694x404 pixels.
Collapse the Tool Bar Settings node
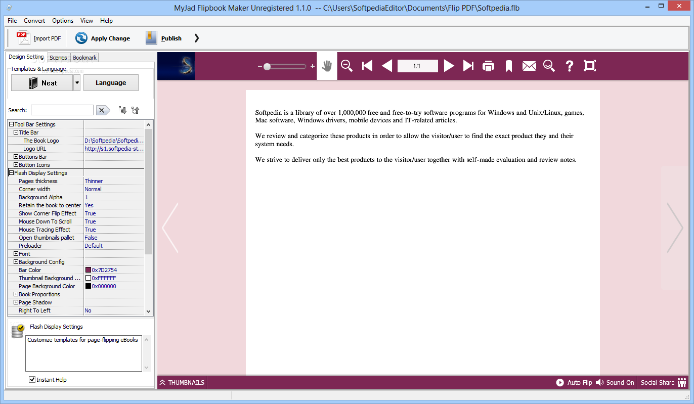(11, 124)
